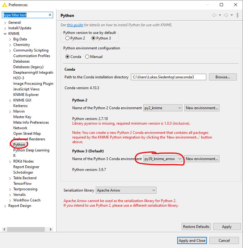
Task: Go back using the left arrow icon
Action: tap(214, 15)
